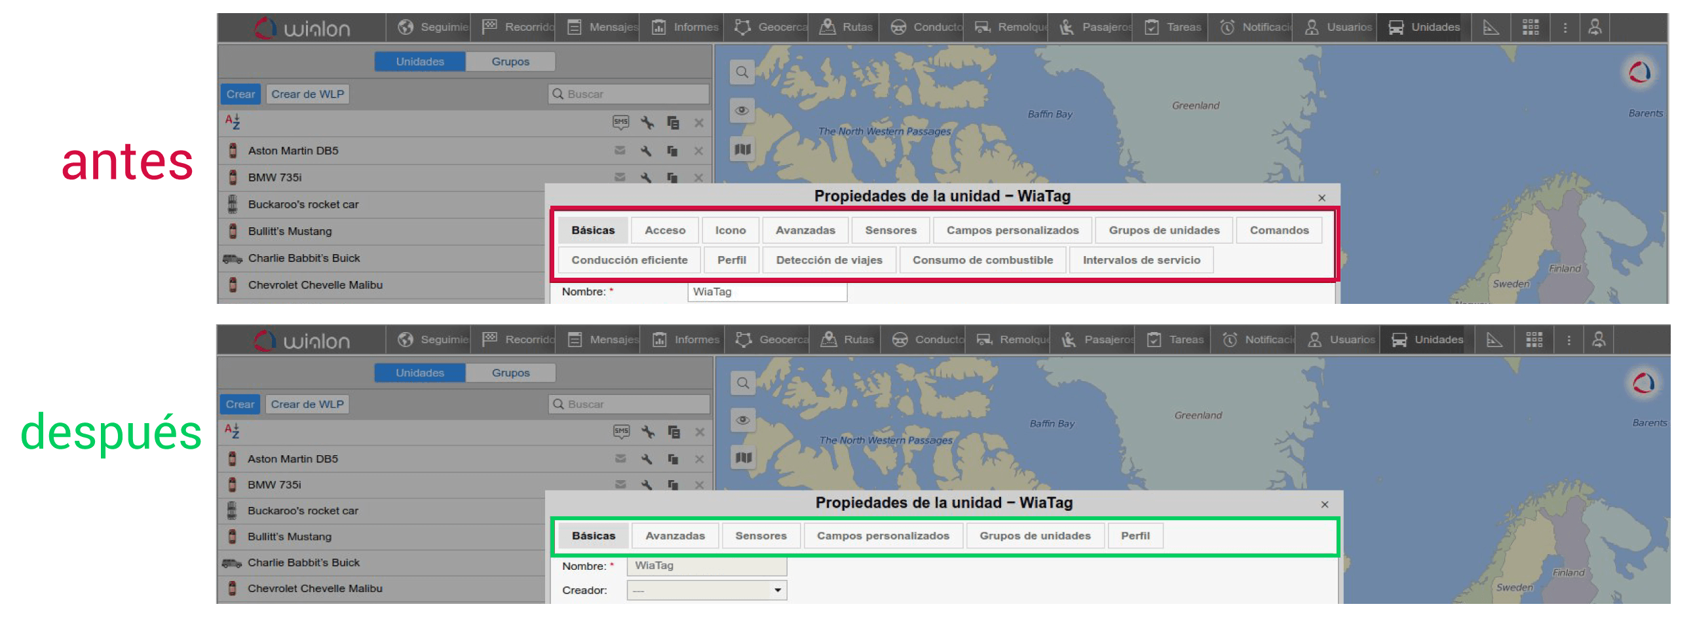Select the ruler tools icon in the después top bar
The image size is (1693, 617).
pos(1494,340)
